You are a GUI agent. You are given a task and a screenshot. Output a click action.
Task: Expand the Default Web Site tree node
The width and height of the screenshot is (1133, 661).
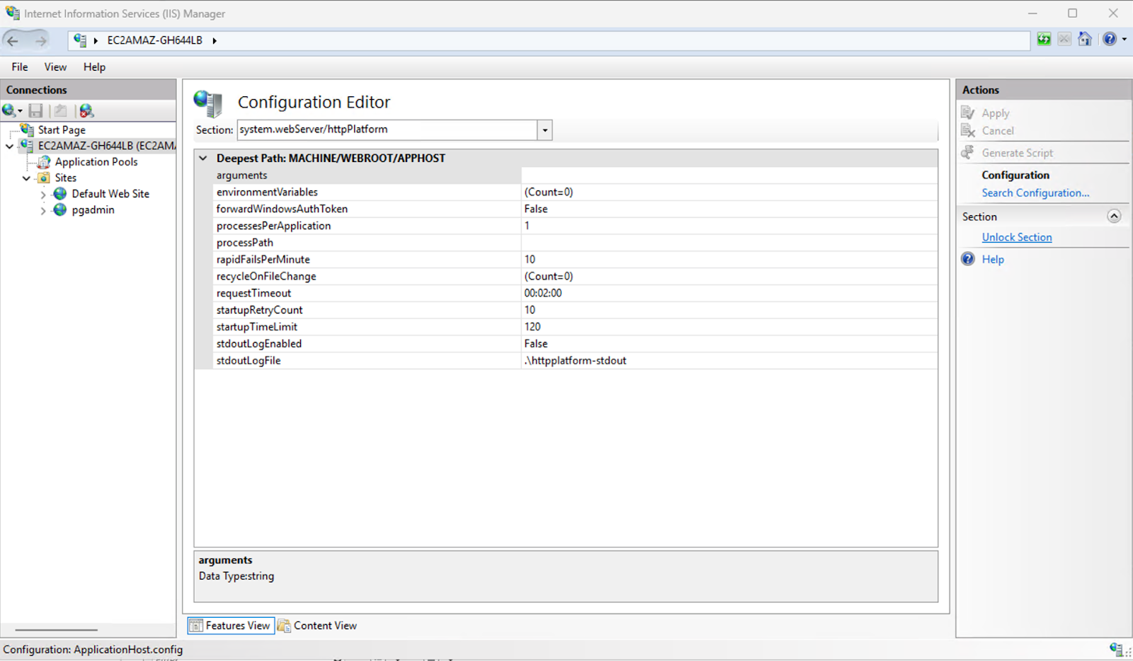click(x=43, y=194)
